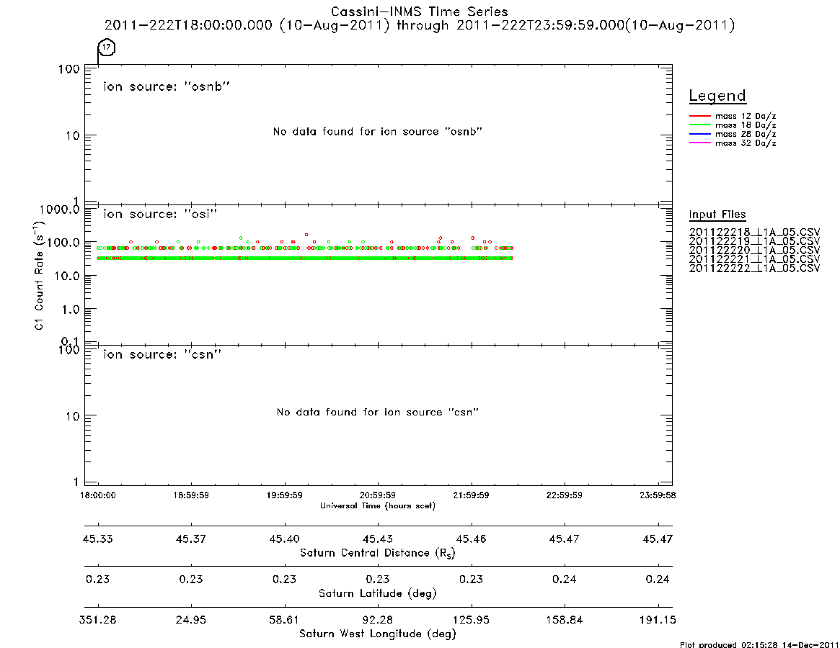Click the 20:59:59 time axis tick label
This screenshot has height=648, width=840.
[378, 495]
